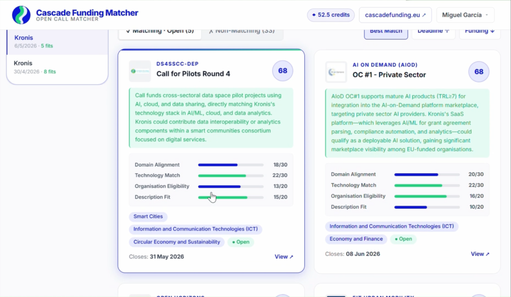Image resolution: width=511 pixels, height=297 pixels.
Task: Sort results by Funding descending
Action: (x=480, y=31)
